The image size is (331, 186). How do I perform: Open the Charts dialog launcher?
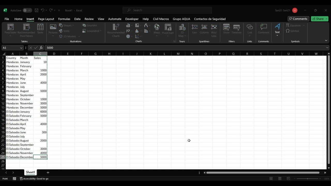tap(174, 41)
